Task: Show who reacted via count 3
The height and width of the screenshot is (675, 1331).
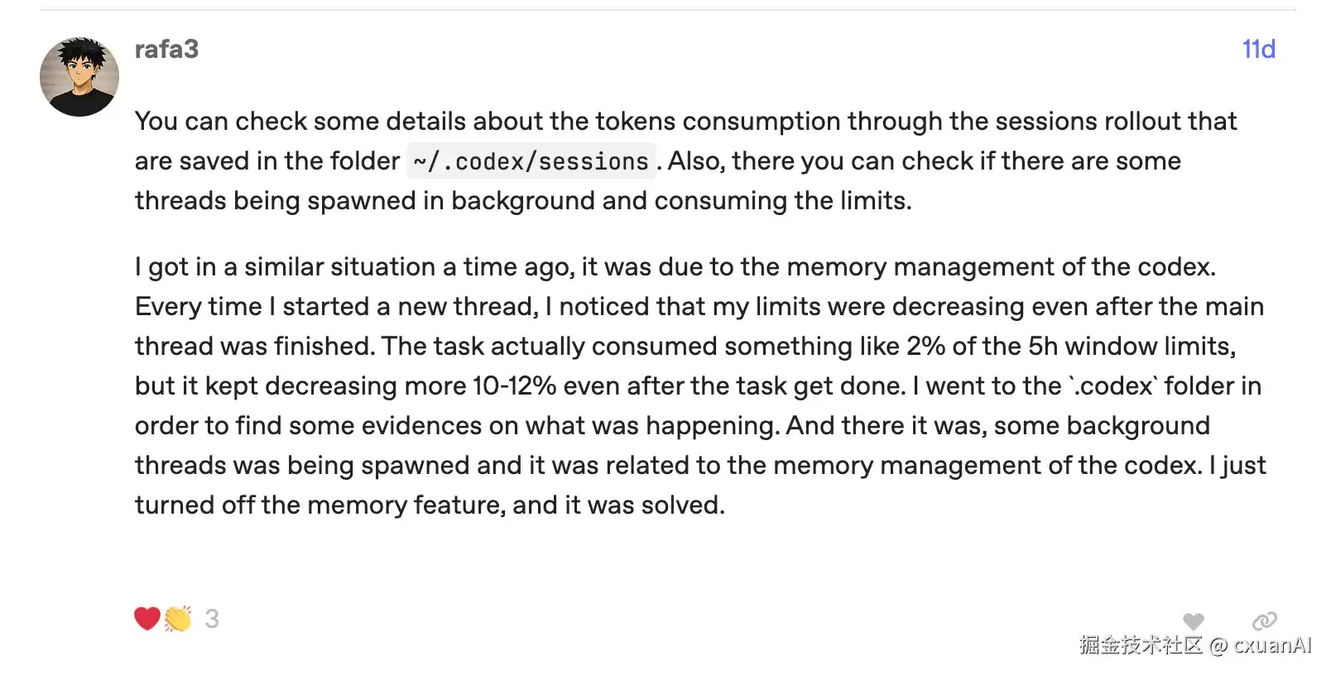Action: (x=212, y=619)
